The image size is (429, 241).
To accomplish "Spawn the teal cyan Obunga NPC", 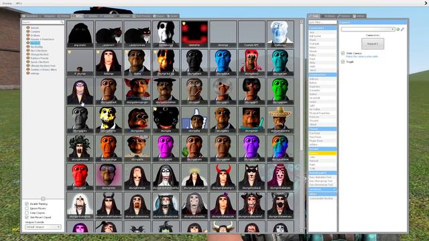I will pyautogui.click(x=280, y=62).
